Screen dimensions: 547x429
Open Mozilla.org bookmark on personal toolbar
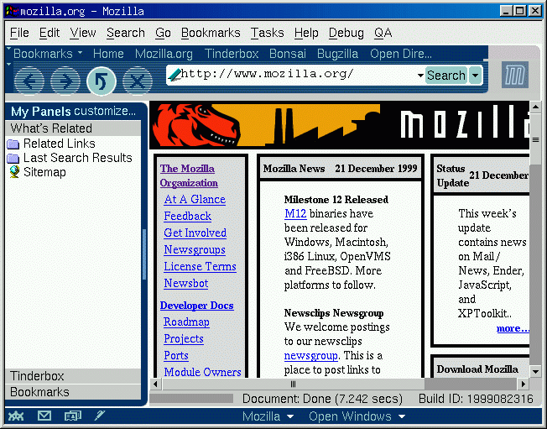coord(164,54)
